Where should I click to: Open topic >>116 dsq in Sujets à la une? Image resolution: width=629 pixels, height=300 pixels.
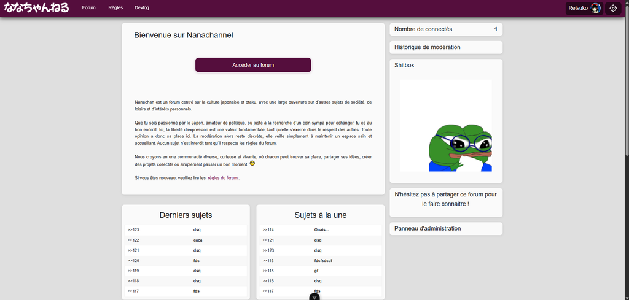click(321, 281)
